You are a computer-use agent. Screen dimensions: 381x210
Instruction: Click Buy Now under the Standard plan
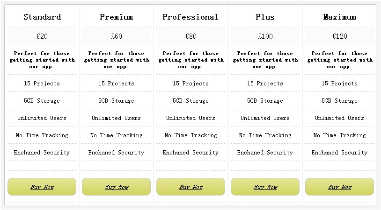(42, 187)
